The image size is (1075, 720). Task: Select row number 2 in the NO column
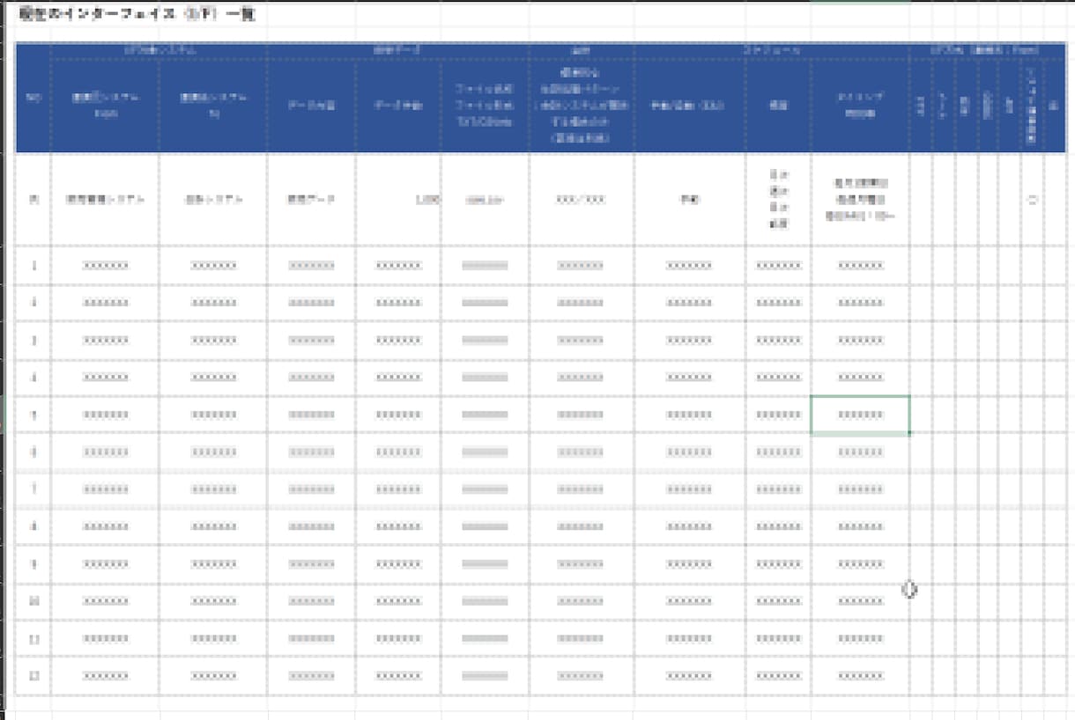pos(33,303)
